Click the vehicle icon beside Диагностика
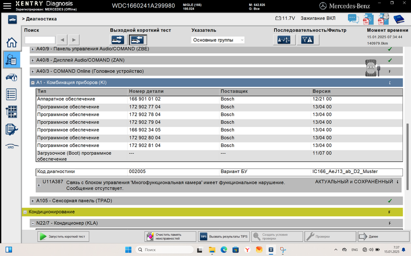This screenshot has width=411, height=256. tap(13, 19)
